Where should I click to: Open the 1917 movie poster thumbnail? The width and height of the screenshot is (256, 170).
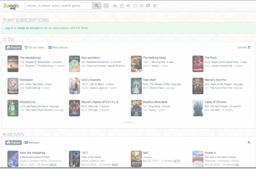(75, 159)
